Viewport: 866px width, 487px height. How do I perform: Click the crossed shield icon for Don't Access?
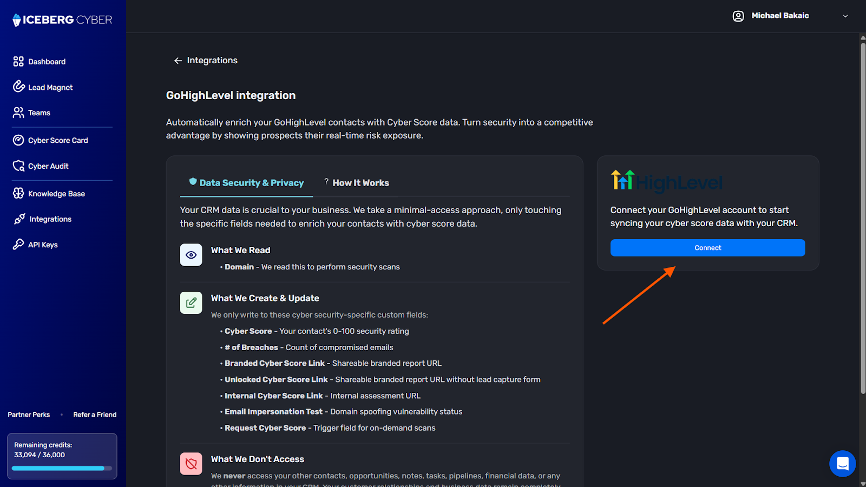tap(191, 464)
